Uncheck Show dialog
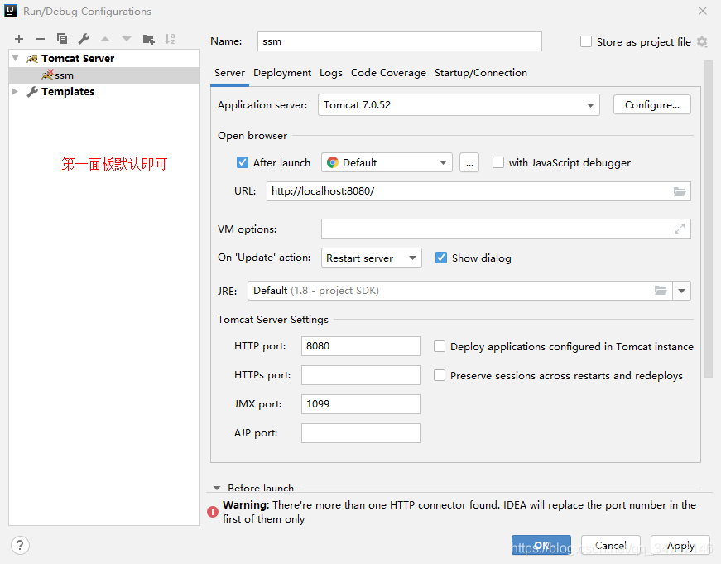 [441, 258]
